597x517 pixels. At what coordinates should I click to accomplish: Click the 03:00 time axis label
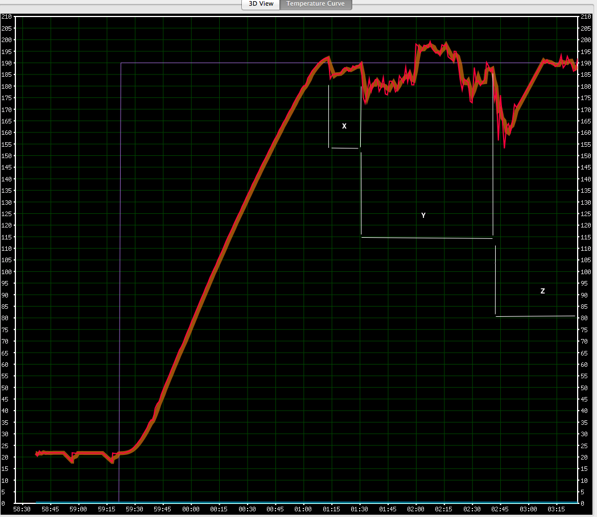pos(529,509)
